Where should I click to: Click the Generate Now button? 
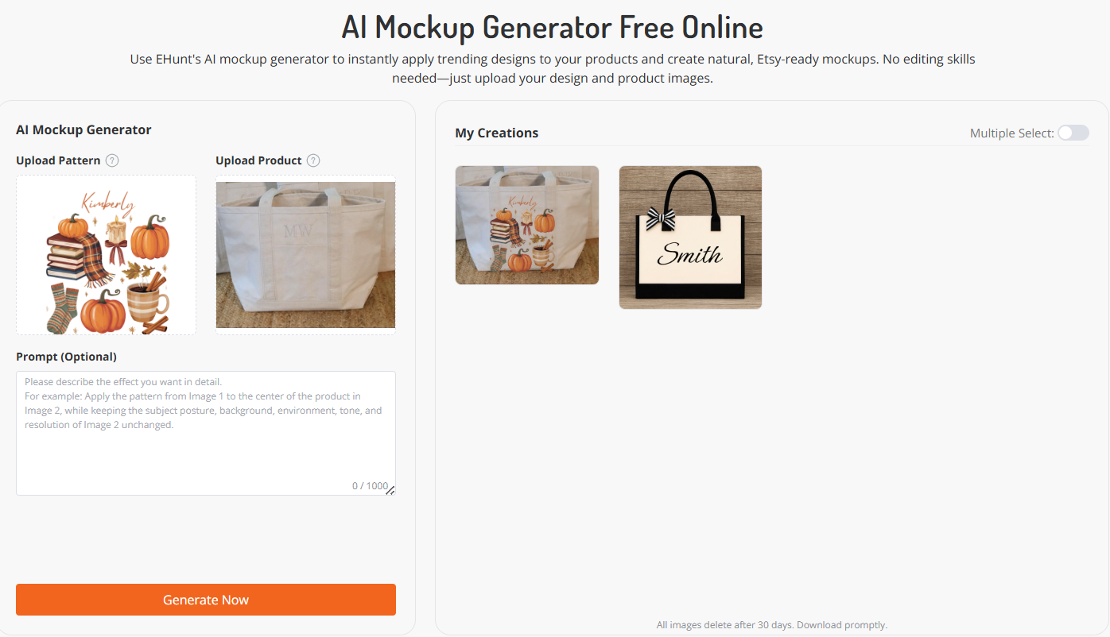coord(206,600)
